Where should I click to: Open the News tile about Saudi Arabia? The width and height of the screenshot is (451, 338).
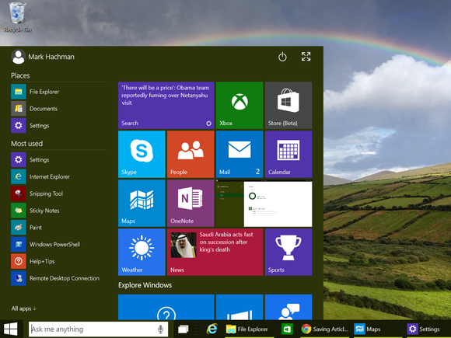pos(215,252)
